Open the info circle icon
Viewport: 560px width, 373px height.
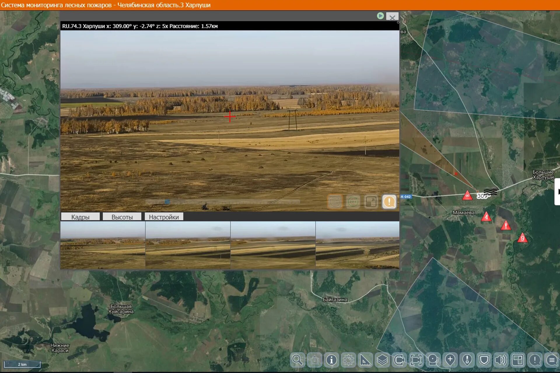coord(331,360)
